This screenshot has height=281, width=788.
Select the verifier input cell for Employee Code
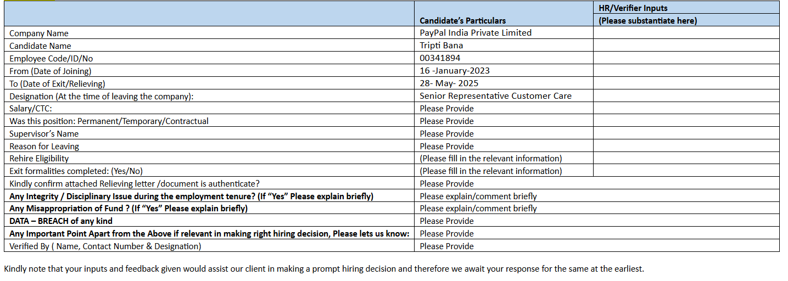(x=686, y=58)
